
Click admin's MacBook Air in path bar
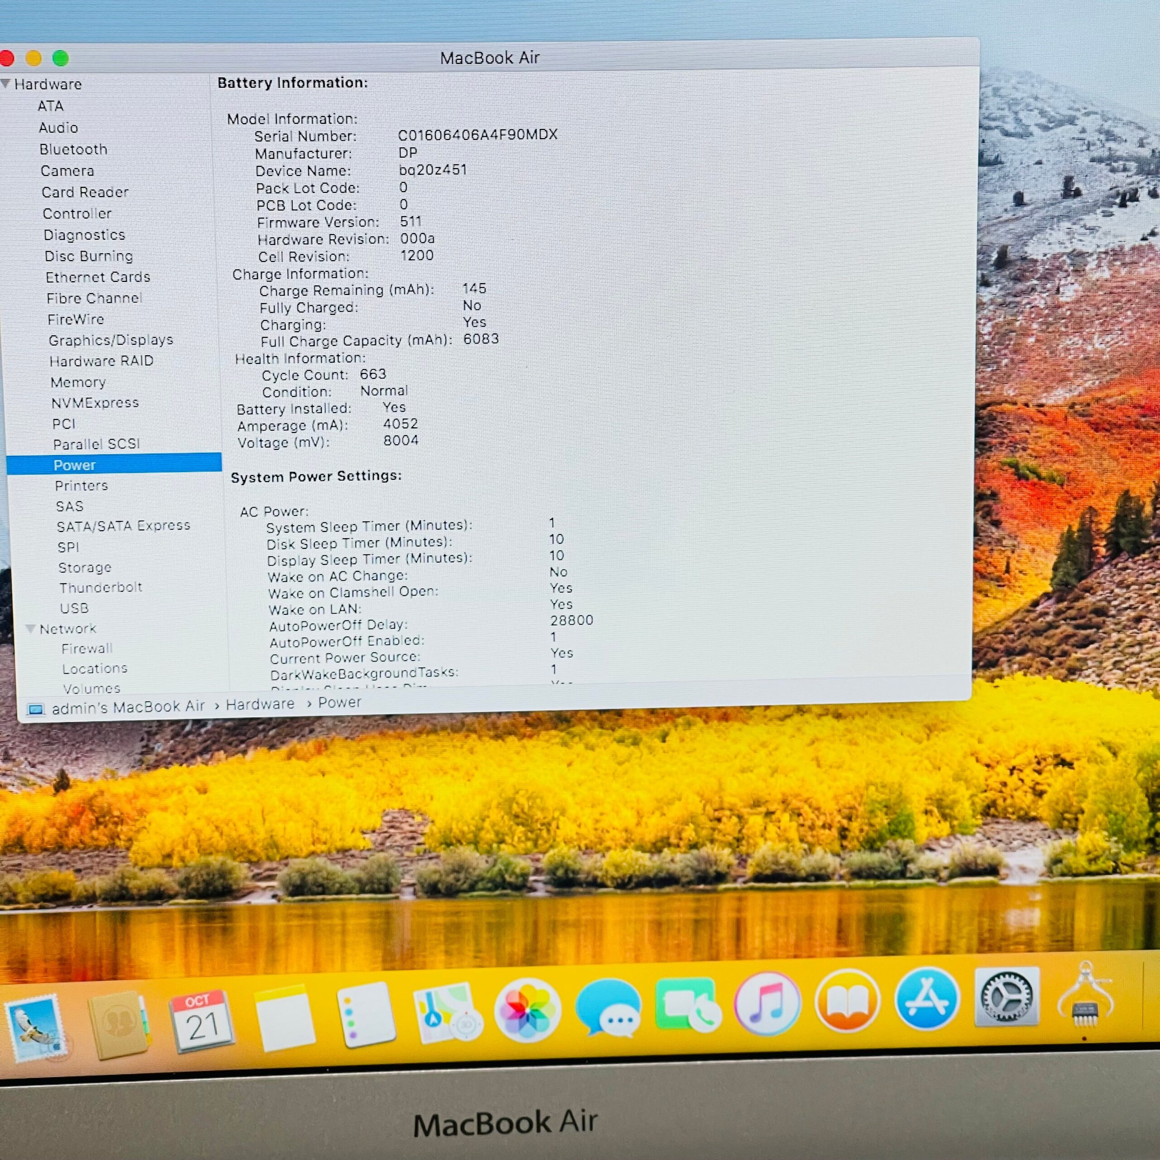(x=129, y=707)
